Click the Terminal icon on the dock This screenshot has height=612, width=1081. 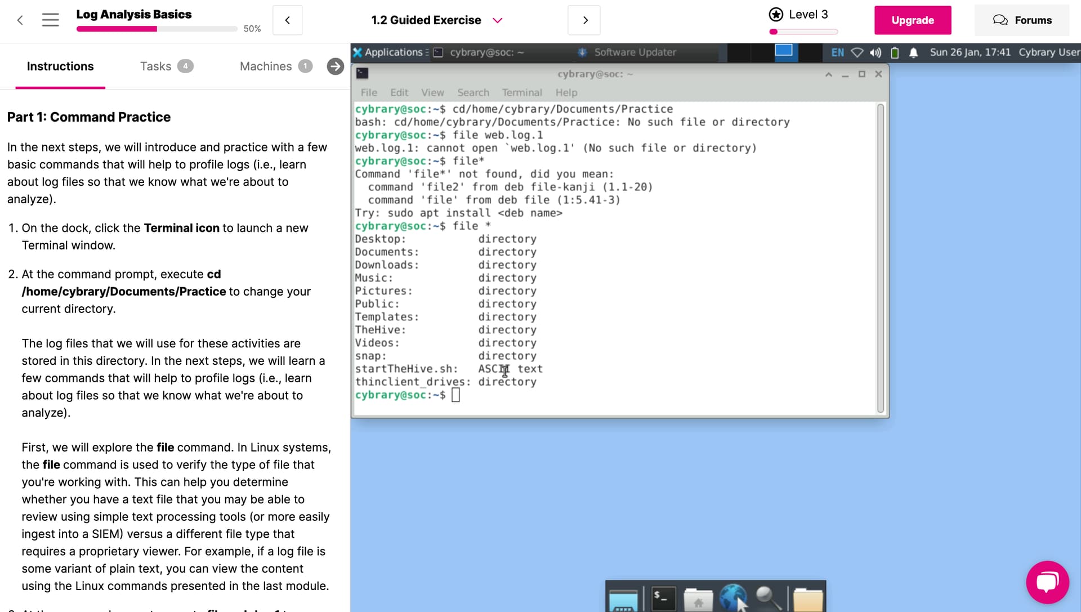tap(663, 599)
